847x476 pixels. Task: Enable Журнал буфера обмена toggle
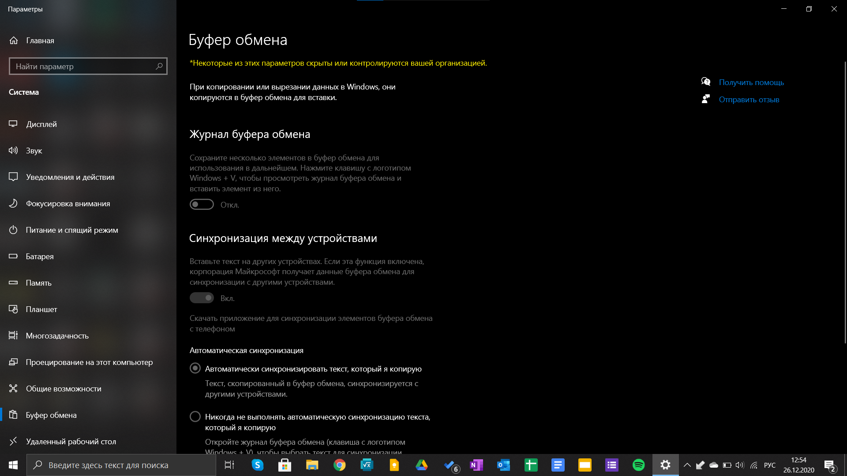pyautogui.click(x=202, y=205)
